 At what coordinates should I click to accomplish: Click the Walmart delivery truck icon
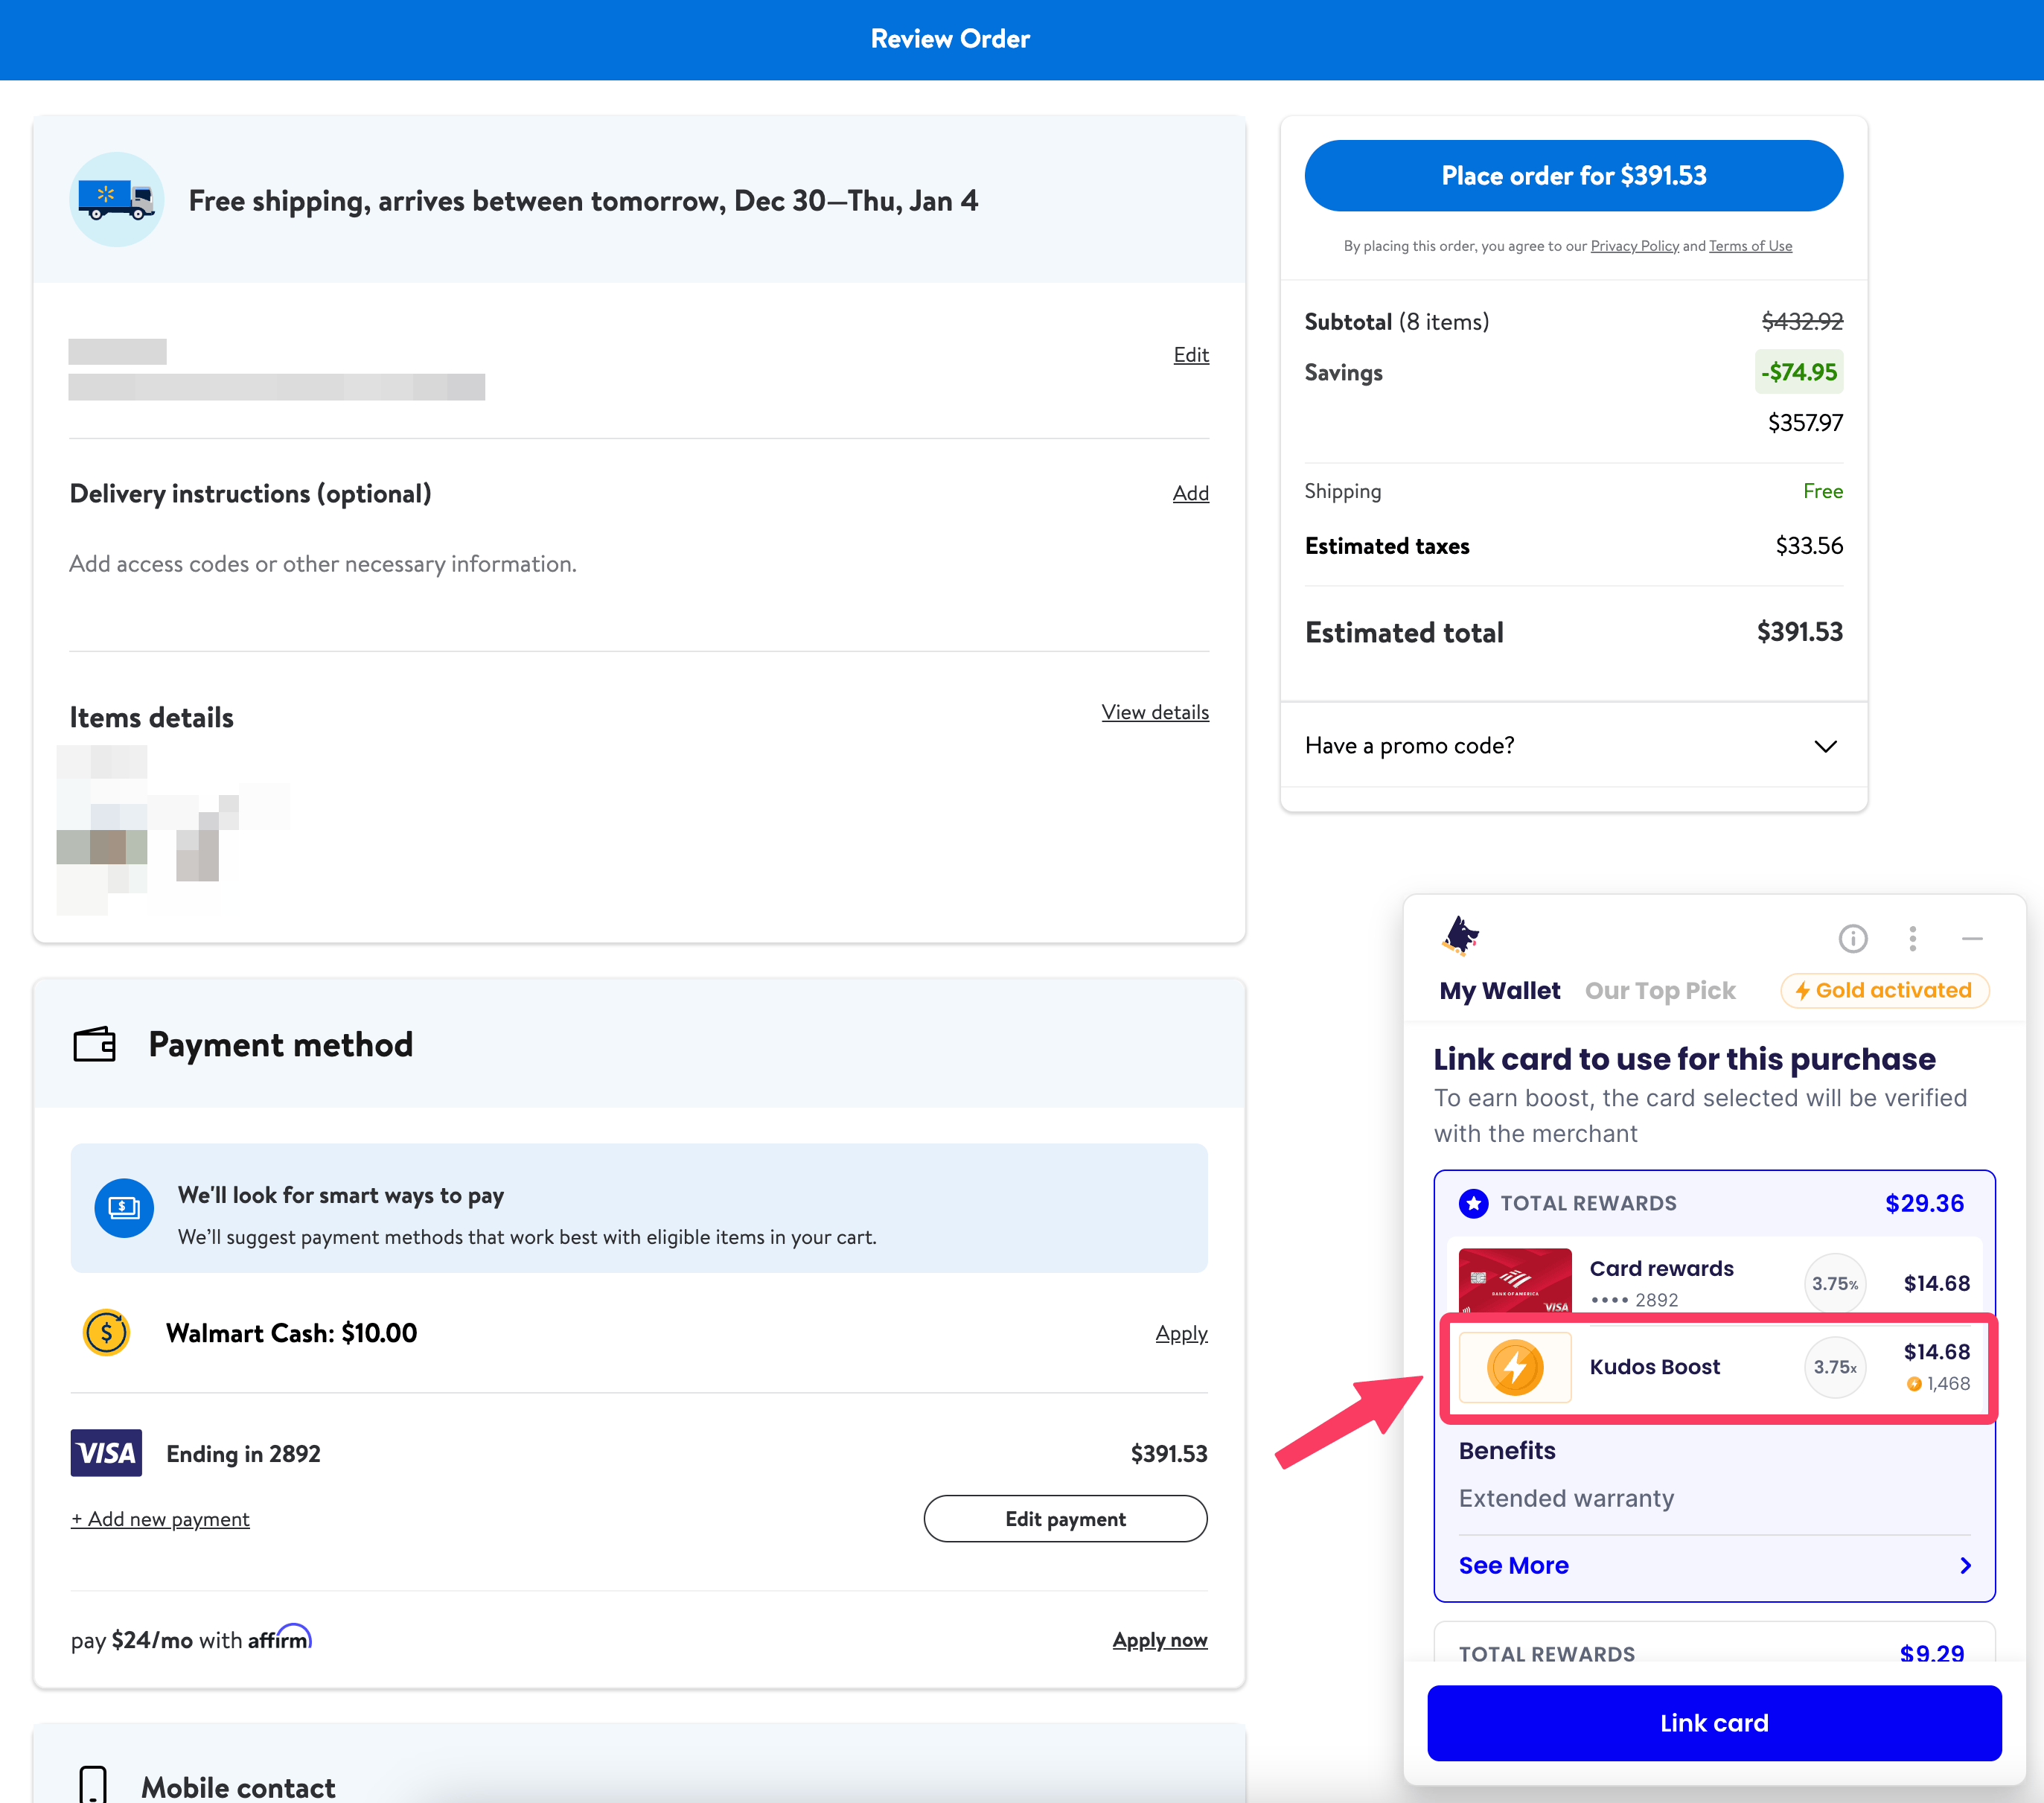(117, 200)
